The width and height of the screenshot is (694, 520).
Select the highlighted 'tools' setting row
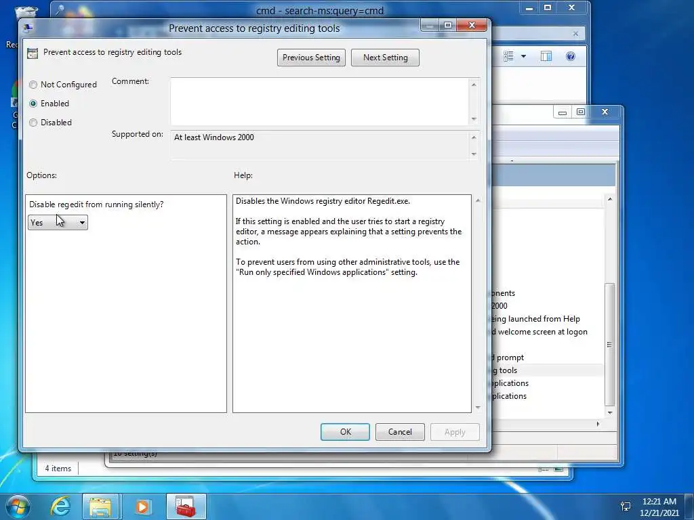click(x=547, y=370)
